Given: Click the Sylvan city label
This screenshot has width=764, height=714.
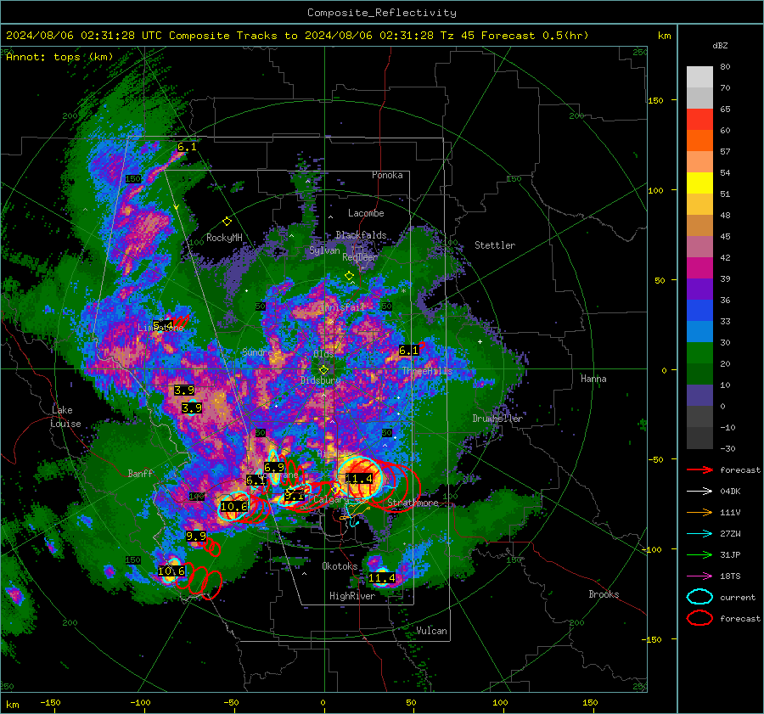Looking at the screenshot, I should click(324, 250).
